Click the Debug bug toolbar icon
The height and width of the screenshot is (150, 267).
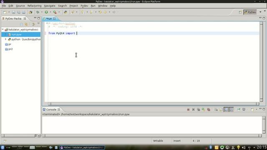38,12
